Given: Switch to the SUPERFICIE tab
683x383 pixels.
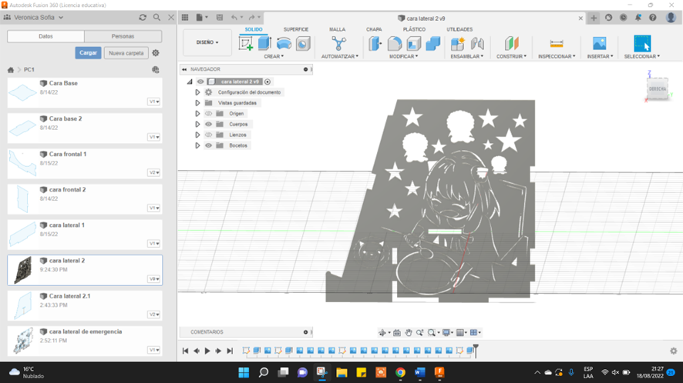Looking at the screenshot, I should pyautogui.click(x=296, y=29).
